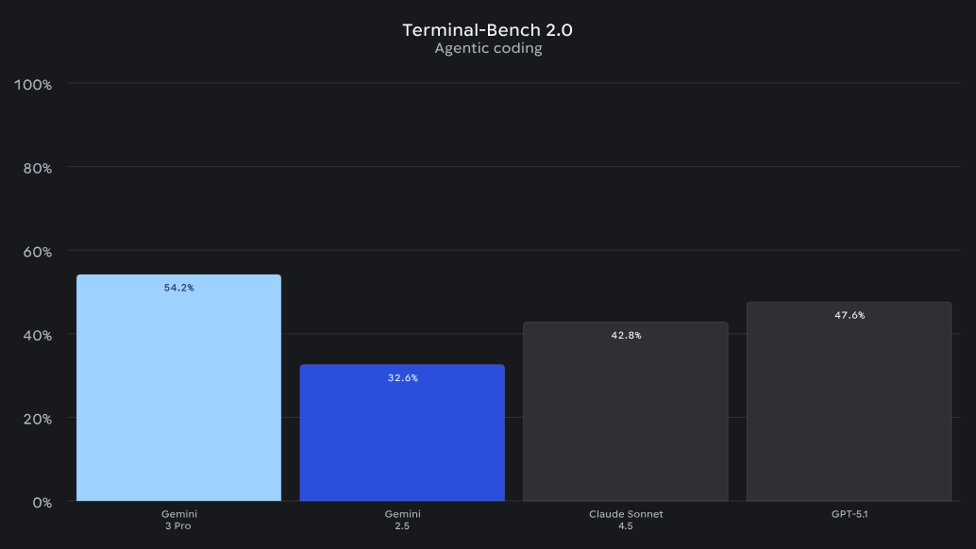Click the Gemini 3 Pro axis label
This screenshot has width=976, height=549.
click(x=178, y=520)
